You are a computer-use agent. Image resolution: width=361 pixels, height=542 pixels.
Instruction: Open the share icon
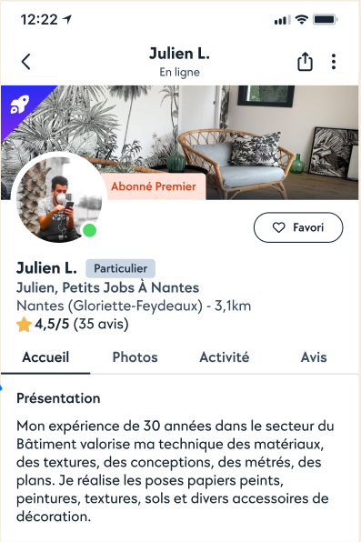point(305,62)
